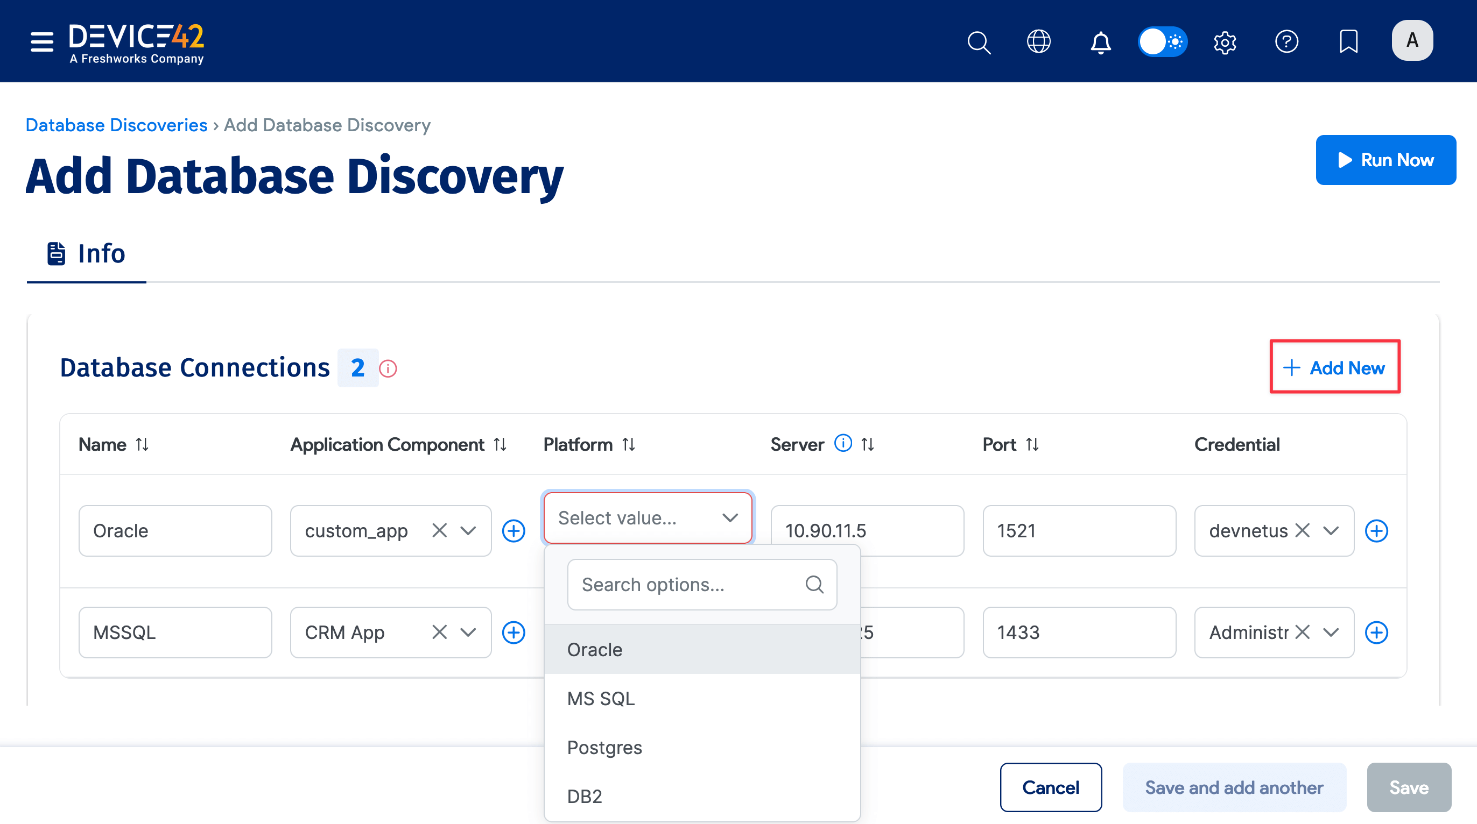Open the Database Discoveries breadcrumb link
1477x824 pixels.
[116, 124]
